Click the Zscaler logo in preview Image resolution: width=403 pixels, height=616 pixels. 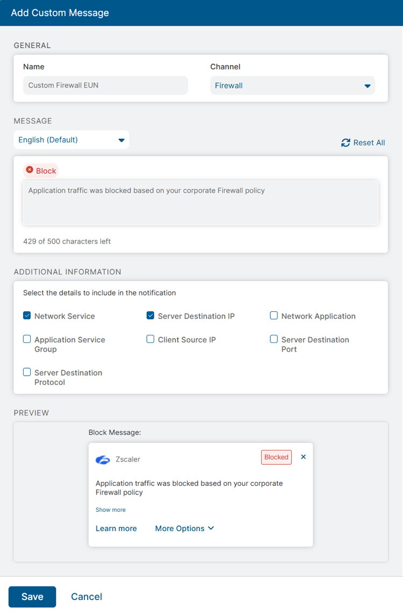click(103, 460)
